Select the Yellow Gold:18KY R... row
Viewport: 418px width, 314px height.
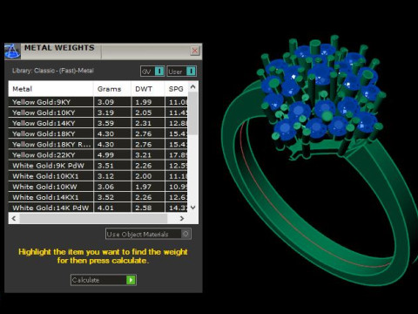tap(98, 145)
